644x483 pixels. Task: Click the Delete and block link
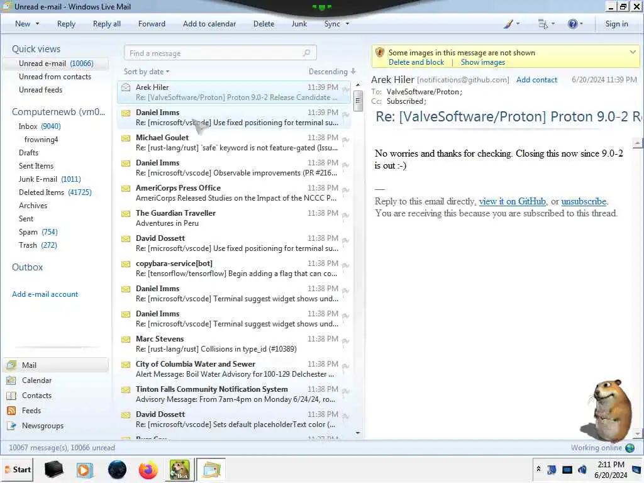(x=416, y=62)
